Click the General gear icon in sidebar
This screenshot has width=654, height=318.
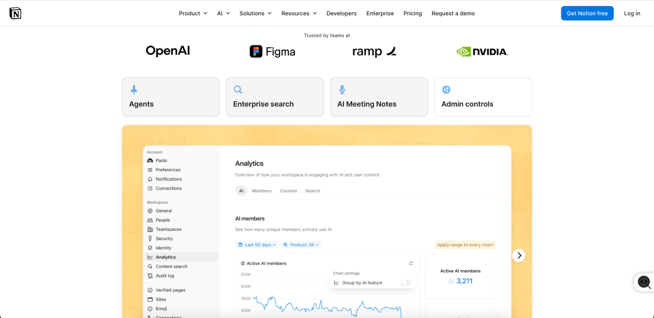tap(150, 211)
